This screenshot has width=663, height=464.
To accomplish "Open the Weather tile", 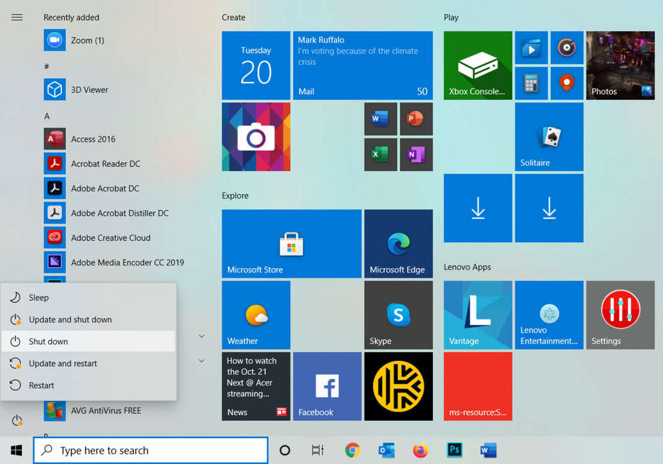I will (256, 315).
